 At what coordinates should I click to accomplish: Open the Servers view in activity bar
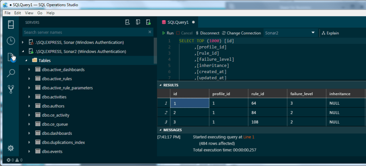pyautogui.click(x=11, y=24)
